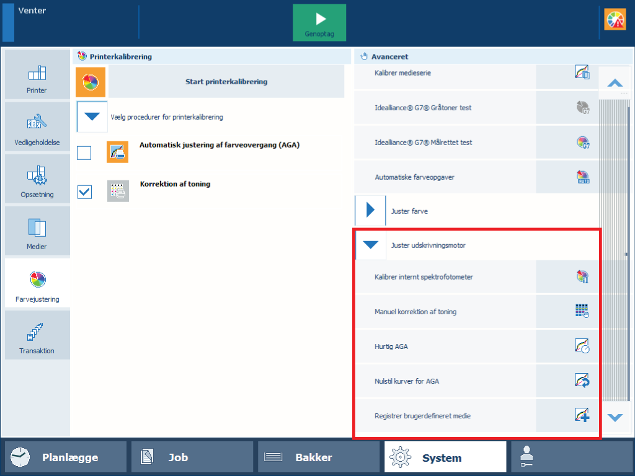Image resolution: width=635 pixels, height=476 pixels.
Task: Click the scroll down arrow in Avanceret
Action: [x=615, y=417]
